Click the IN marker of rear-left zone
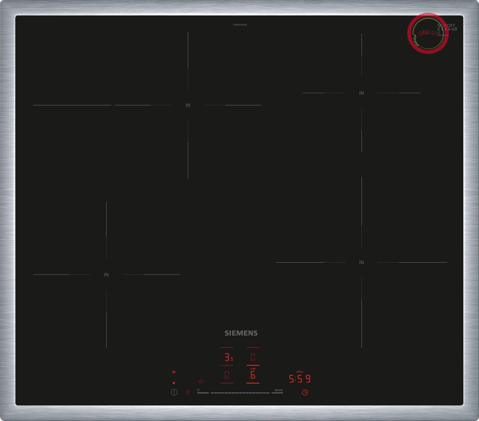Viewport: 479px width, 421px height. 188,105
